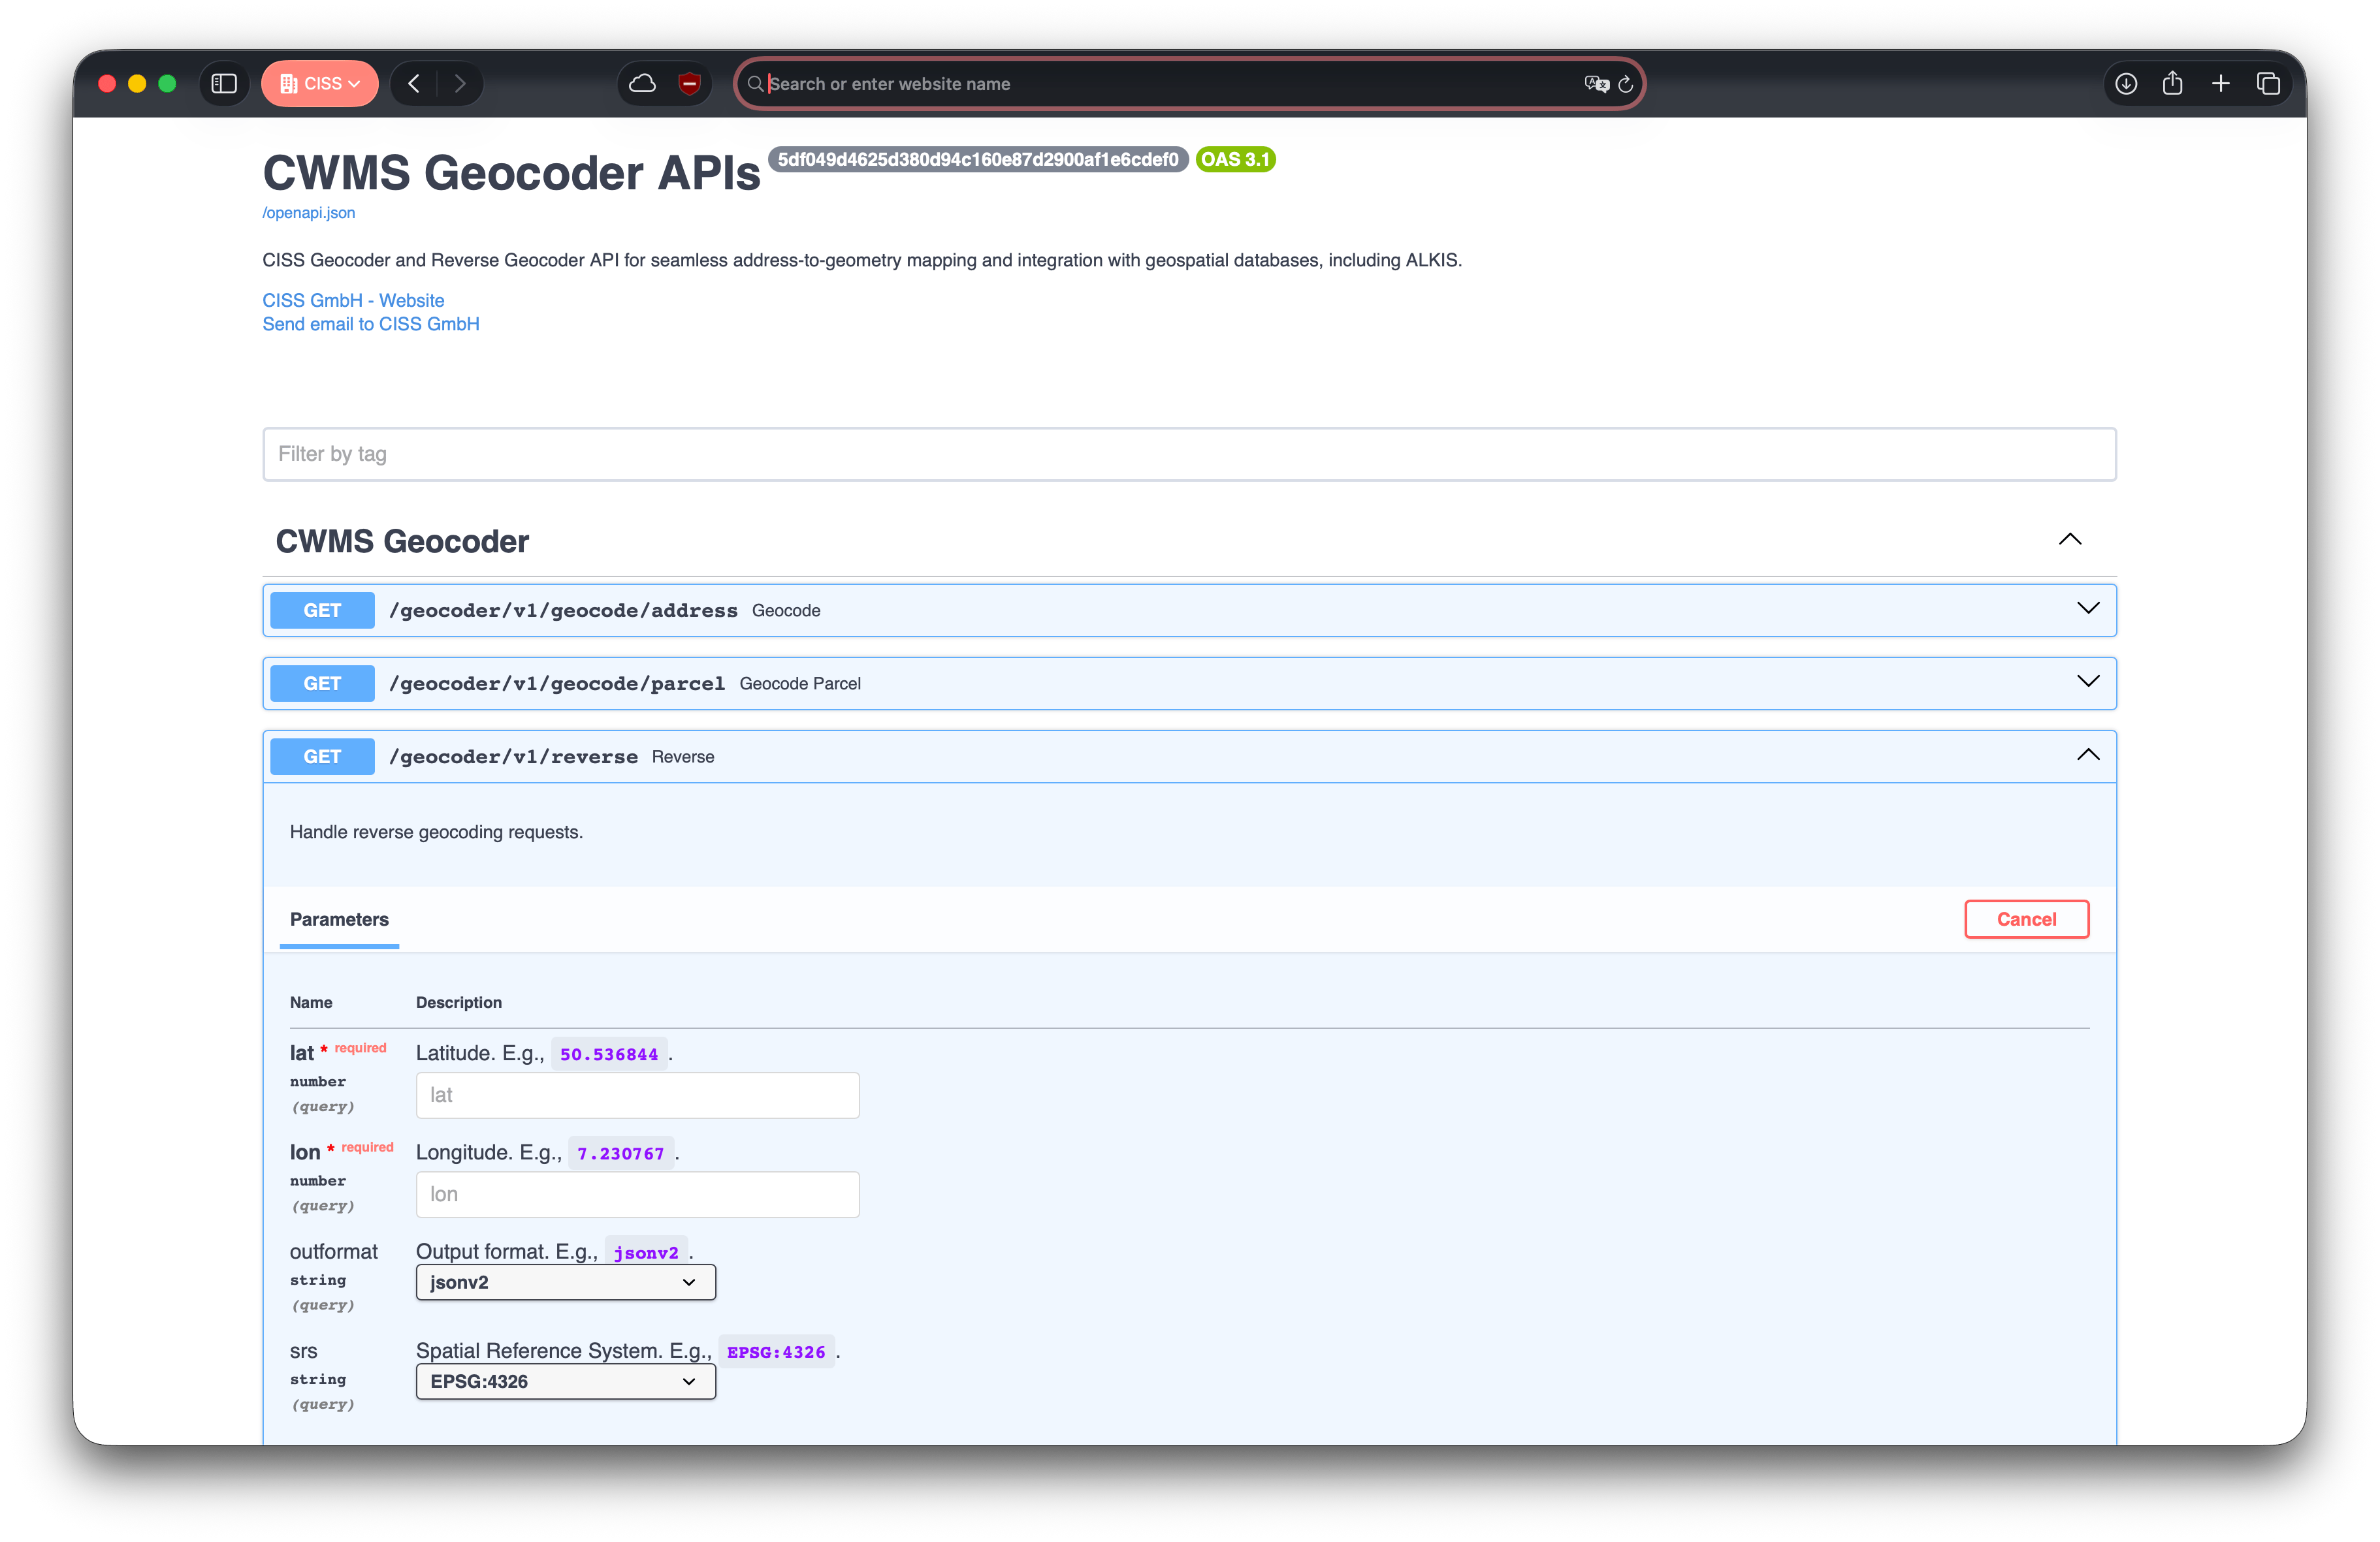Open the outformat jsonv2 dropdown
This screenshot has height=1542, width=2380.
[564, 1282]
